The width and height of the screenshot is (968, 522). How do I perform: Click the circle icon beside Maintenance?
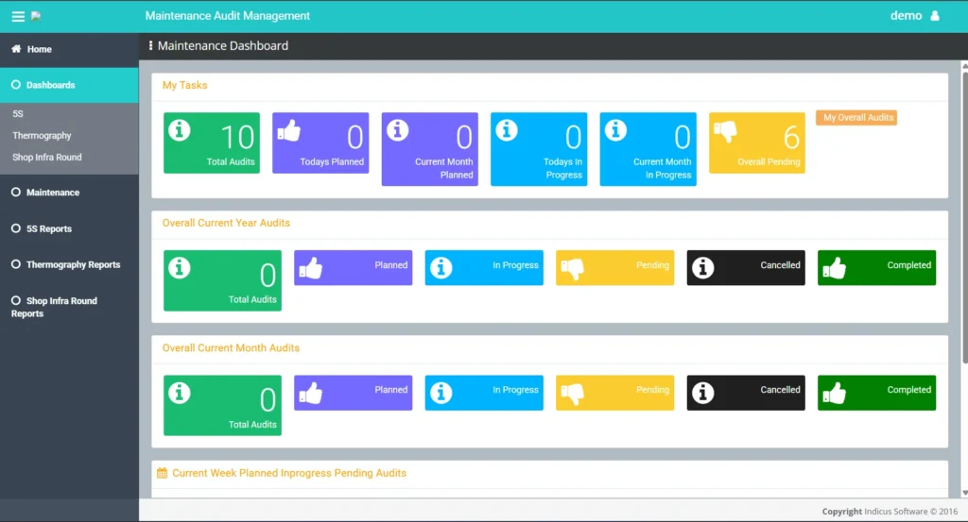[16, 193]
